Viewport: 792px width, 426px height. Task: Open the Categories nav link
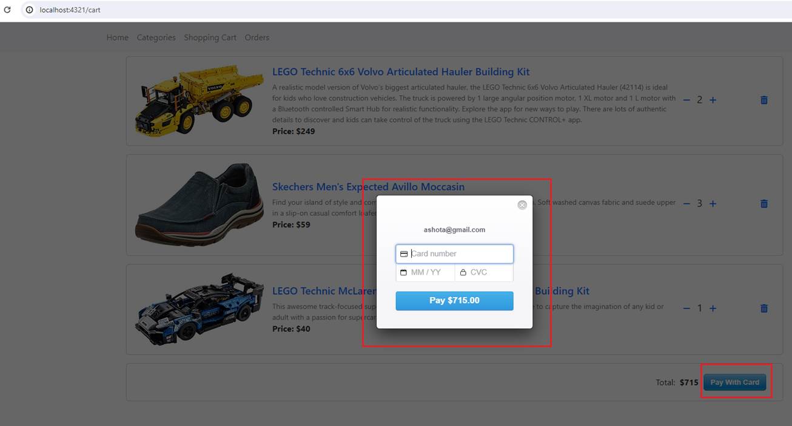[156, 38]
